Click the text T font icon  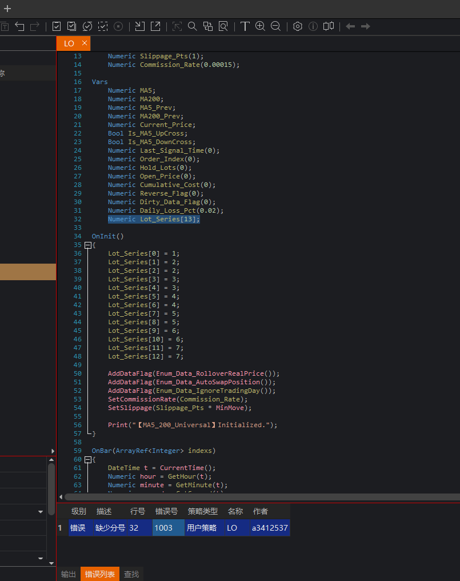tap(245, 26)
